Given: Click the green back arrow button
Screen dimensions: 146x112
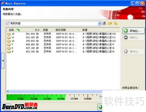Looking at the screenshot, I should [x=100, y=107].
